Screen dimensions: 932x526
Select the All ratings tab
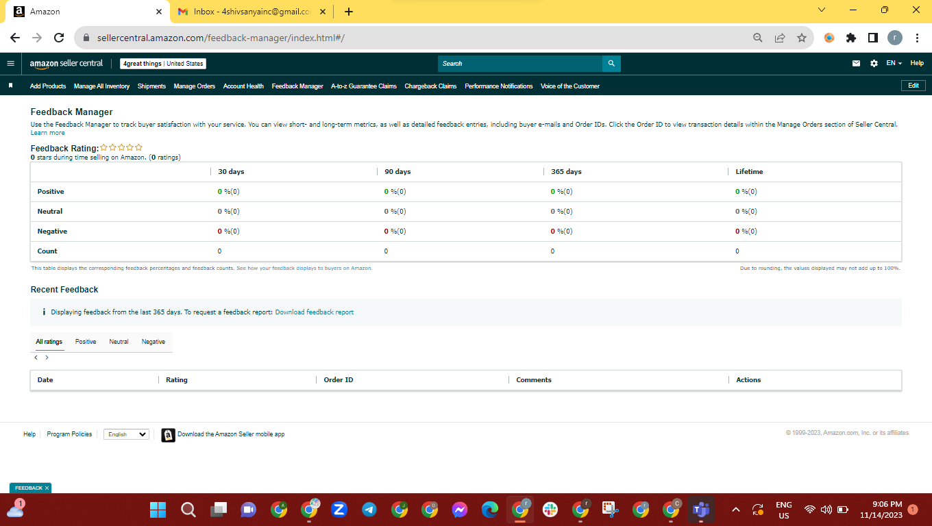(x=49, y=342)
